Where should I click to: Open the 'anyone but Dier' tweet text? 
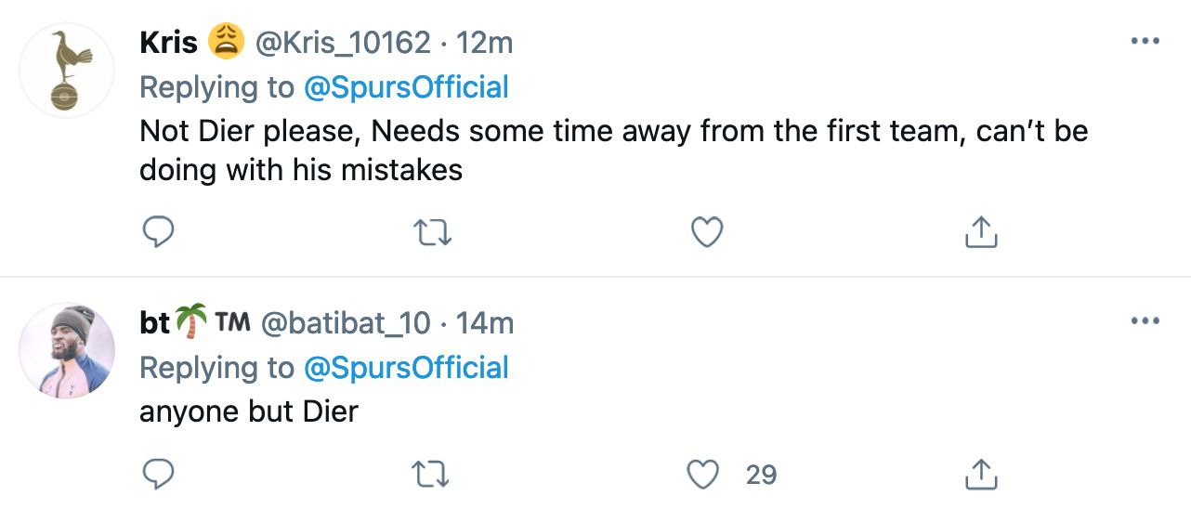249,411
